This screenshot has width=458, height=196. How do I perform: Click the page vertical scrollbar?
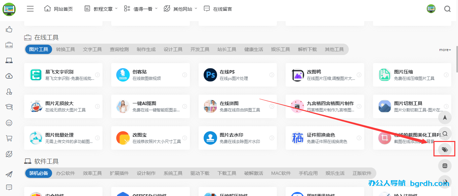pyautogui.click(x=456, y=59)
